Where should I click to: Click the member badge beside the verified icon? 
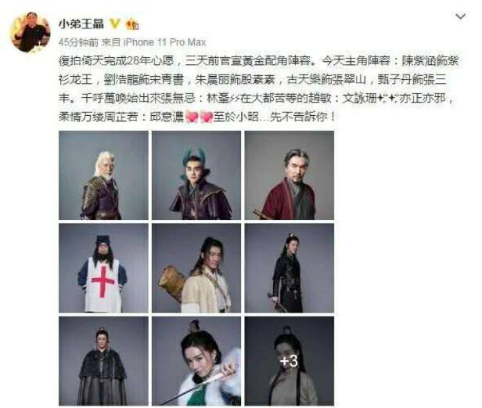pyautogui.click(x=132, y=24)
